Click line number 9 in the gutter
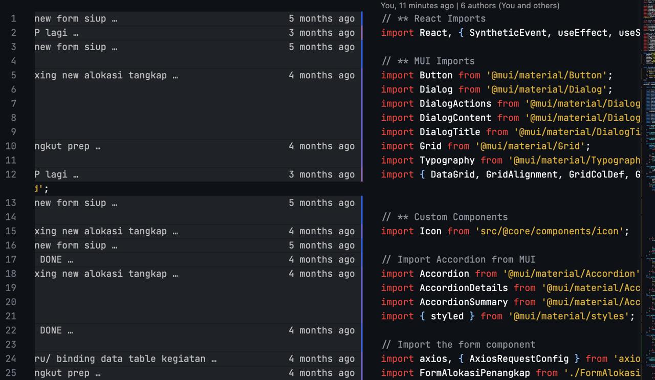Viewport: 655px width, 380px height. (13, 132)
